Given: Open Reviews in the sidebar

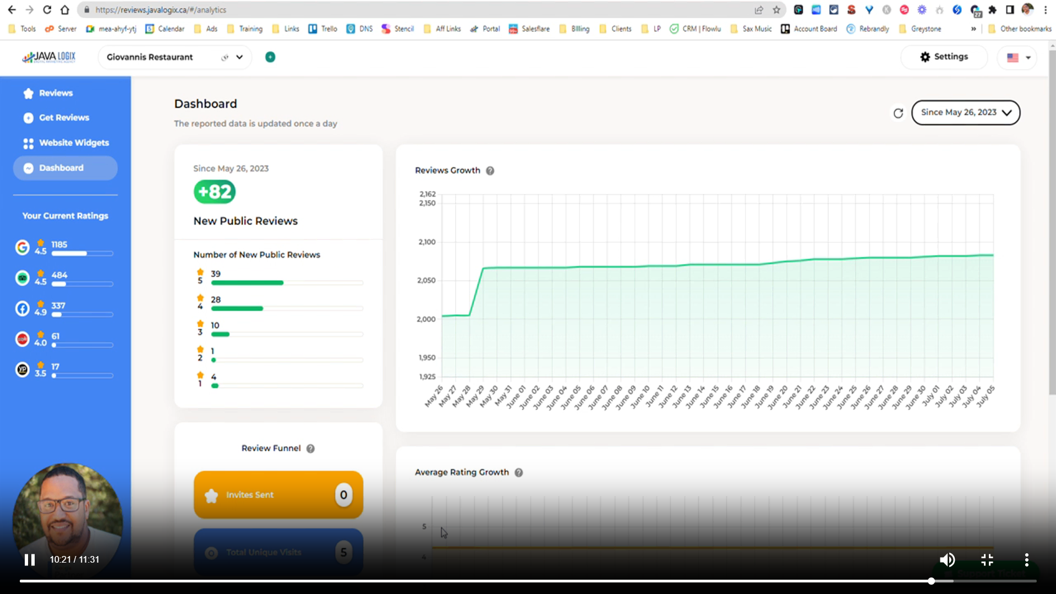Looking at the screenshot, I should 56,93.
